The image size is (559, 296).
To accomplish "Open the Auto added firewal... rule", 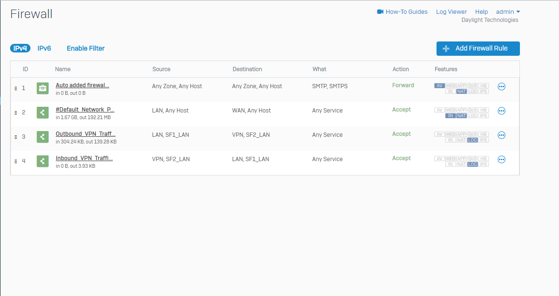I will coord(82,85).
